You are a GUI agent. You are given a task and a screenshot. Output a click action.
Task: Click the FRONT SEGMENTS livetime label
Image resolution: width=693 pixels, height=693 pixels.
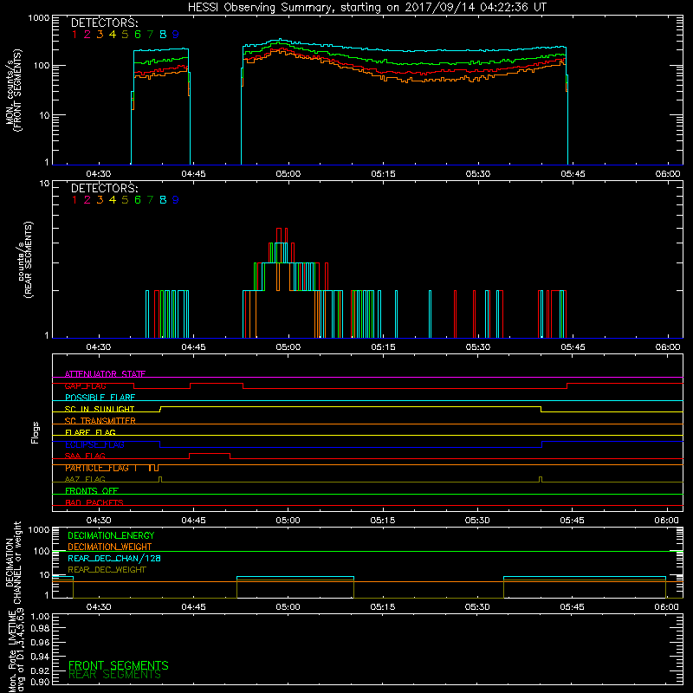click(x=119, y=665)
